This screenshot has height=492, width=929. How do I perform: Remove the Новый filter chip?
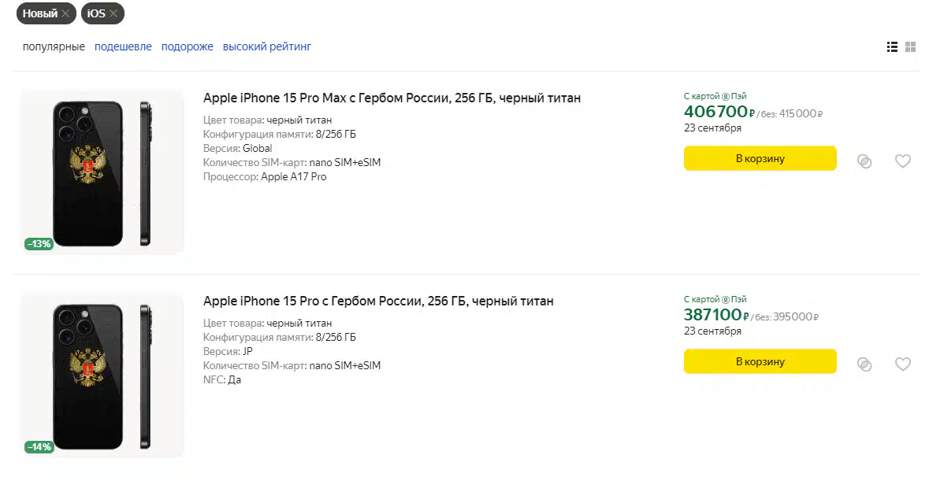[65, 13]
